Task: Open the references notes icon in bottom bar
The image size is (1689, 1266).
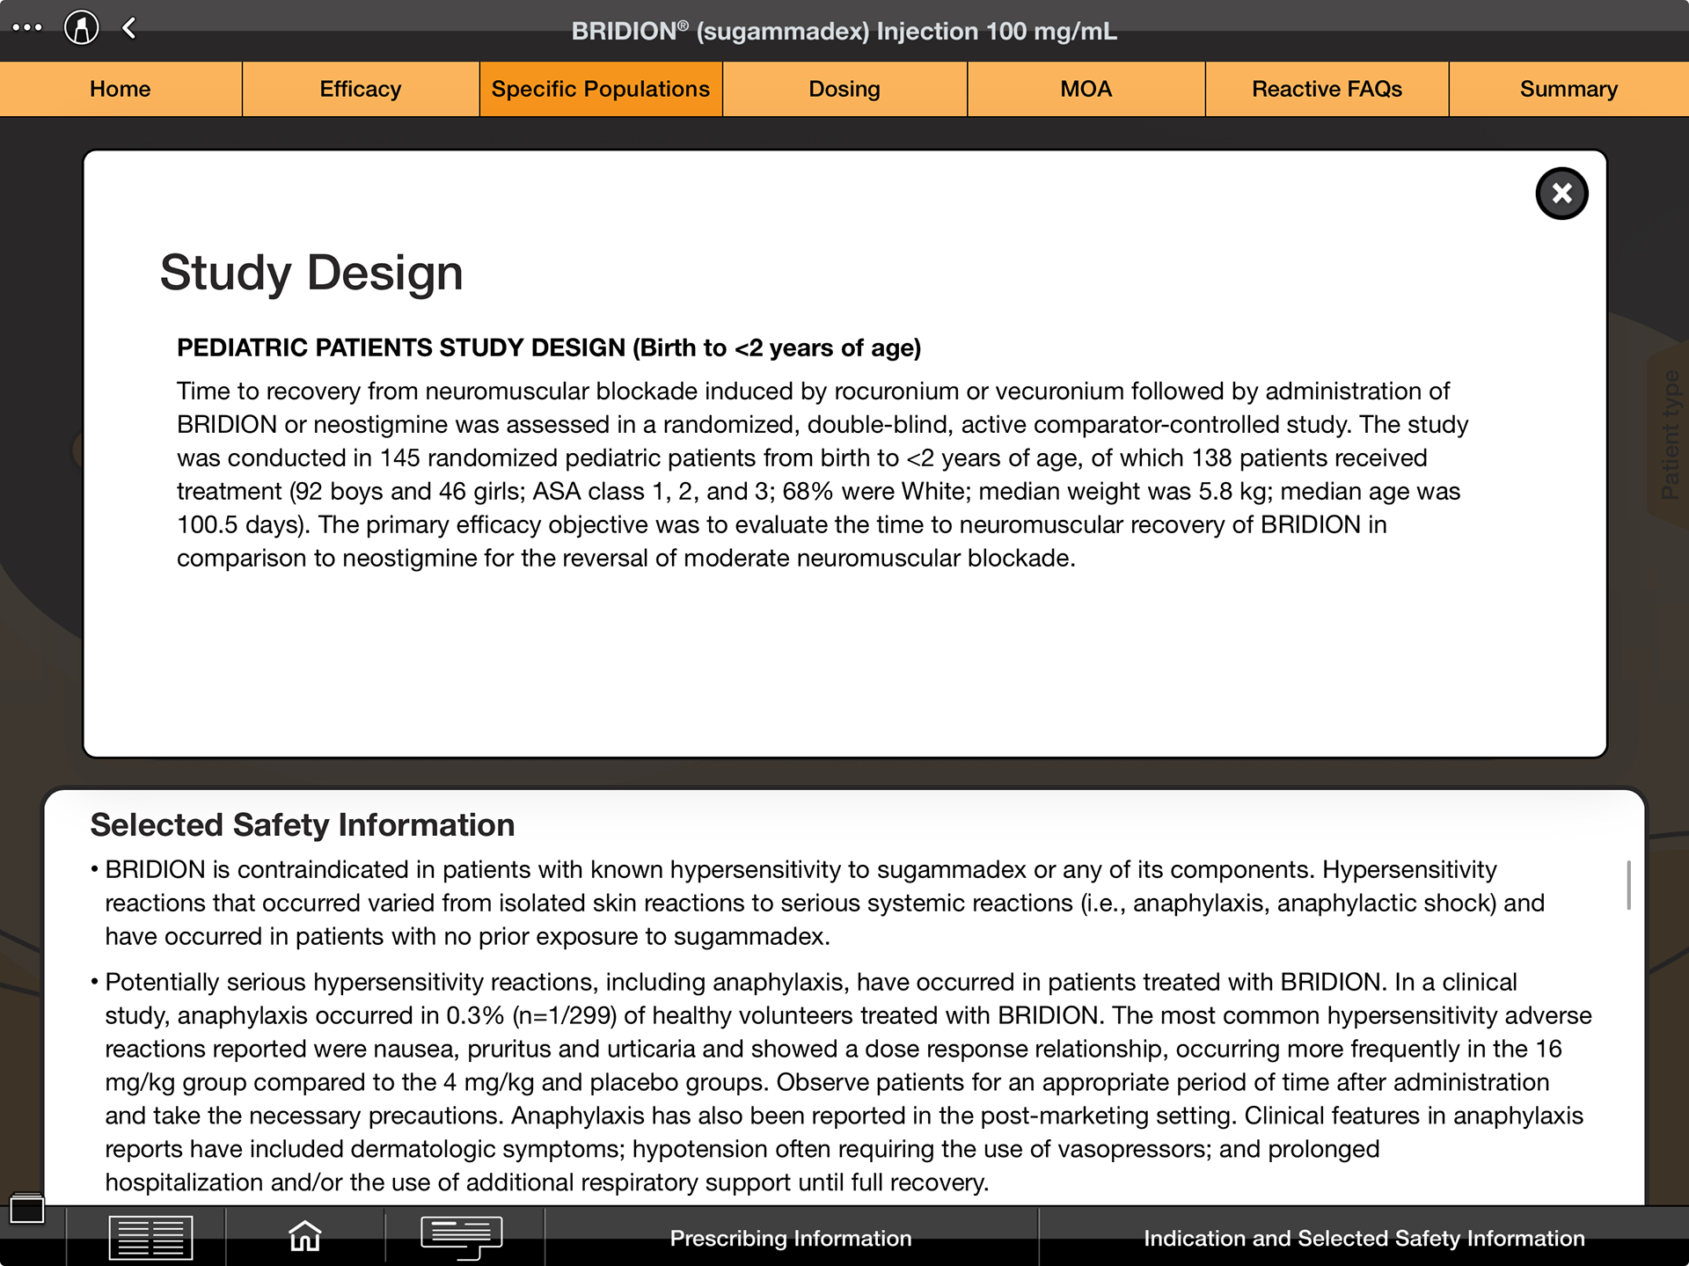Action: 462,1237
